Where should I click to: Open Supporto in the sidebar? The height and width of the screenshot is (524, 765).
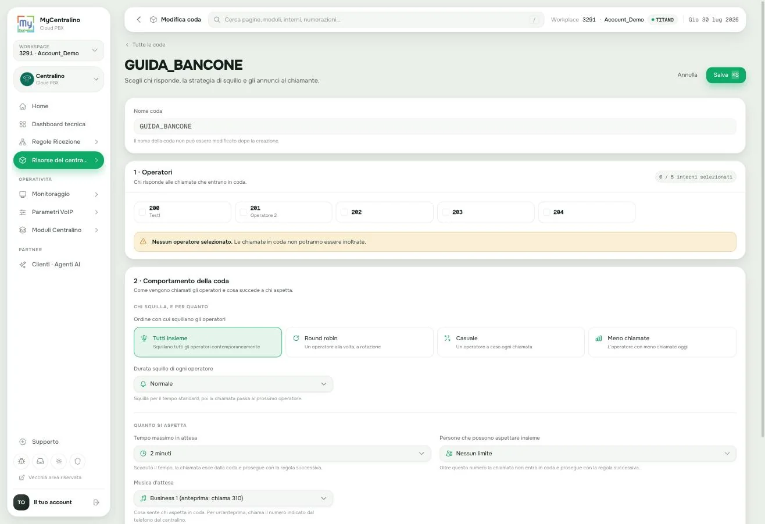click(x=59, y=442)
